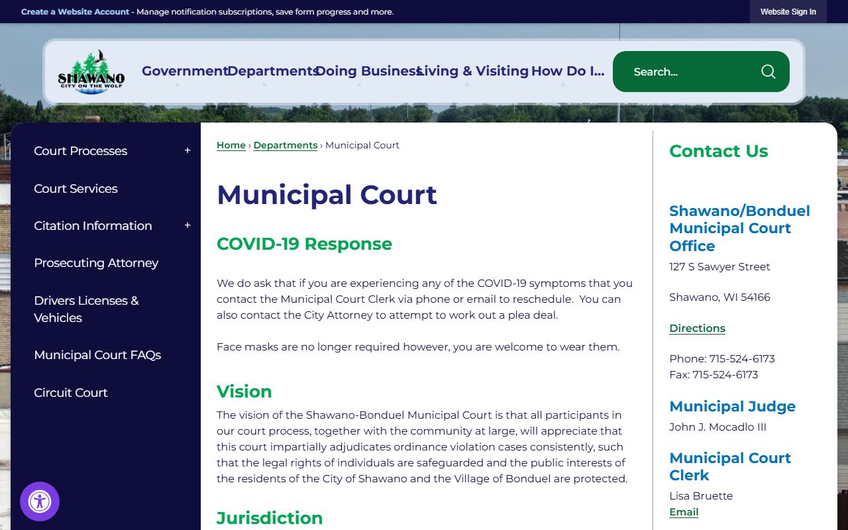Click the Municipal Judge heading
Image resolution: width=848 pixels, height=530 pixels.
(x=732, y=406)
